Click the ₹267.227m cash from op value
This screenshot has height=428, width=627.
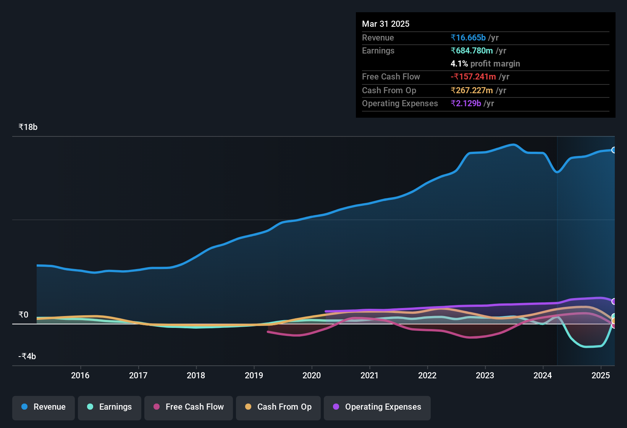pyautogui.click(x=472, y=90)
